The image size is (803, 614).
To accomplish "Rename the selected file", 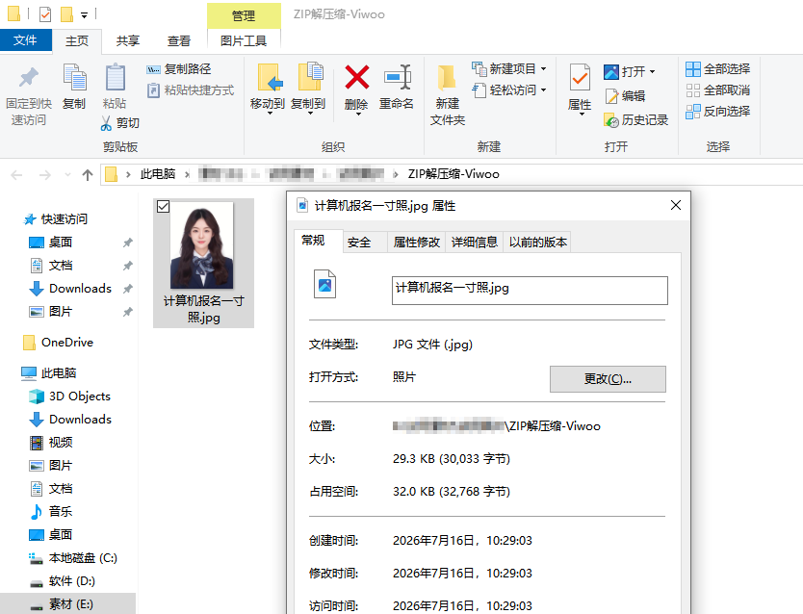I will (397, 87).
